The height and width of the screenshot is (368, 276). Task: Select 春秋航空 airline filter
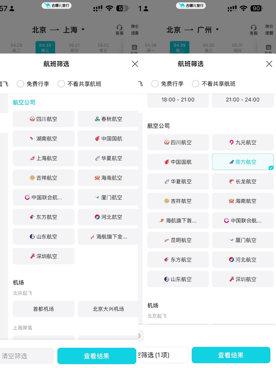108,119
